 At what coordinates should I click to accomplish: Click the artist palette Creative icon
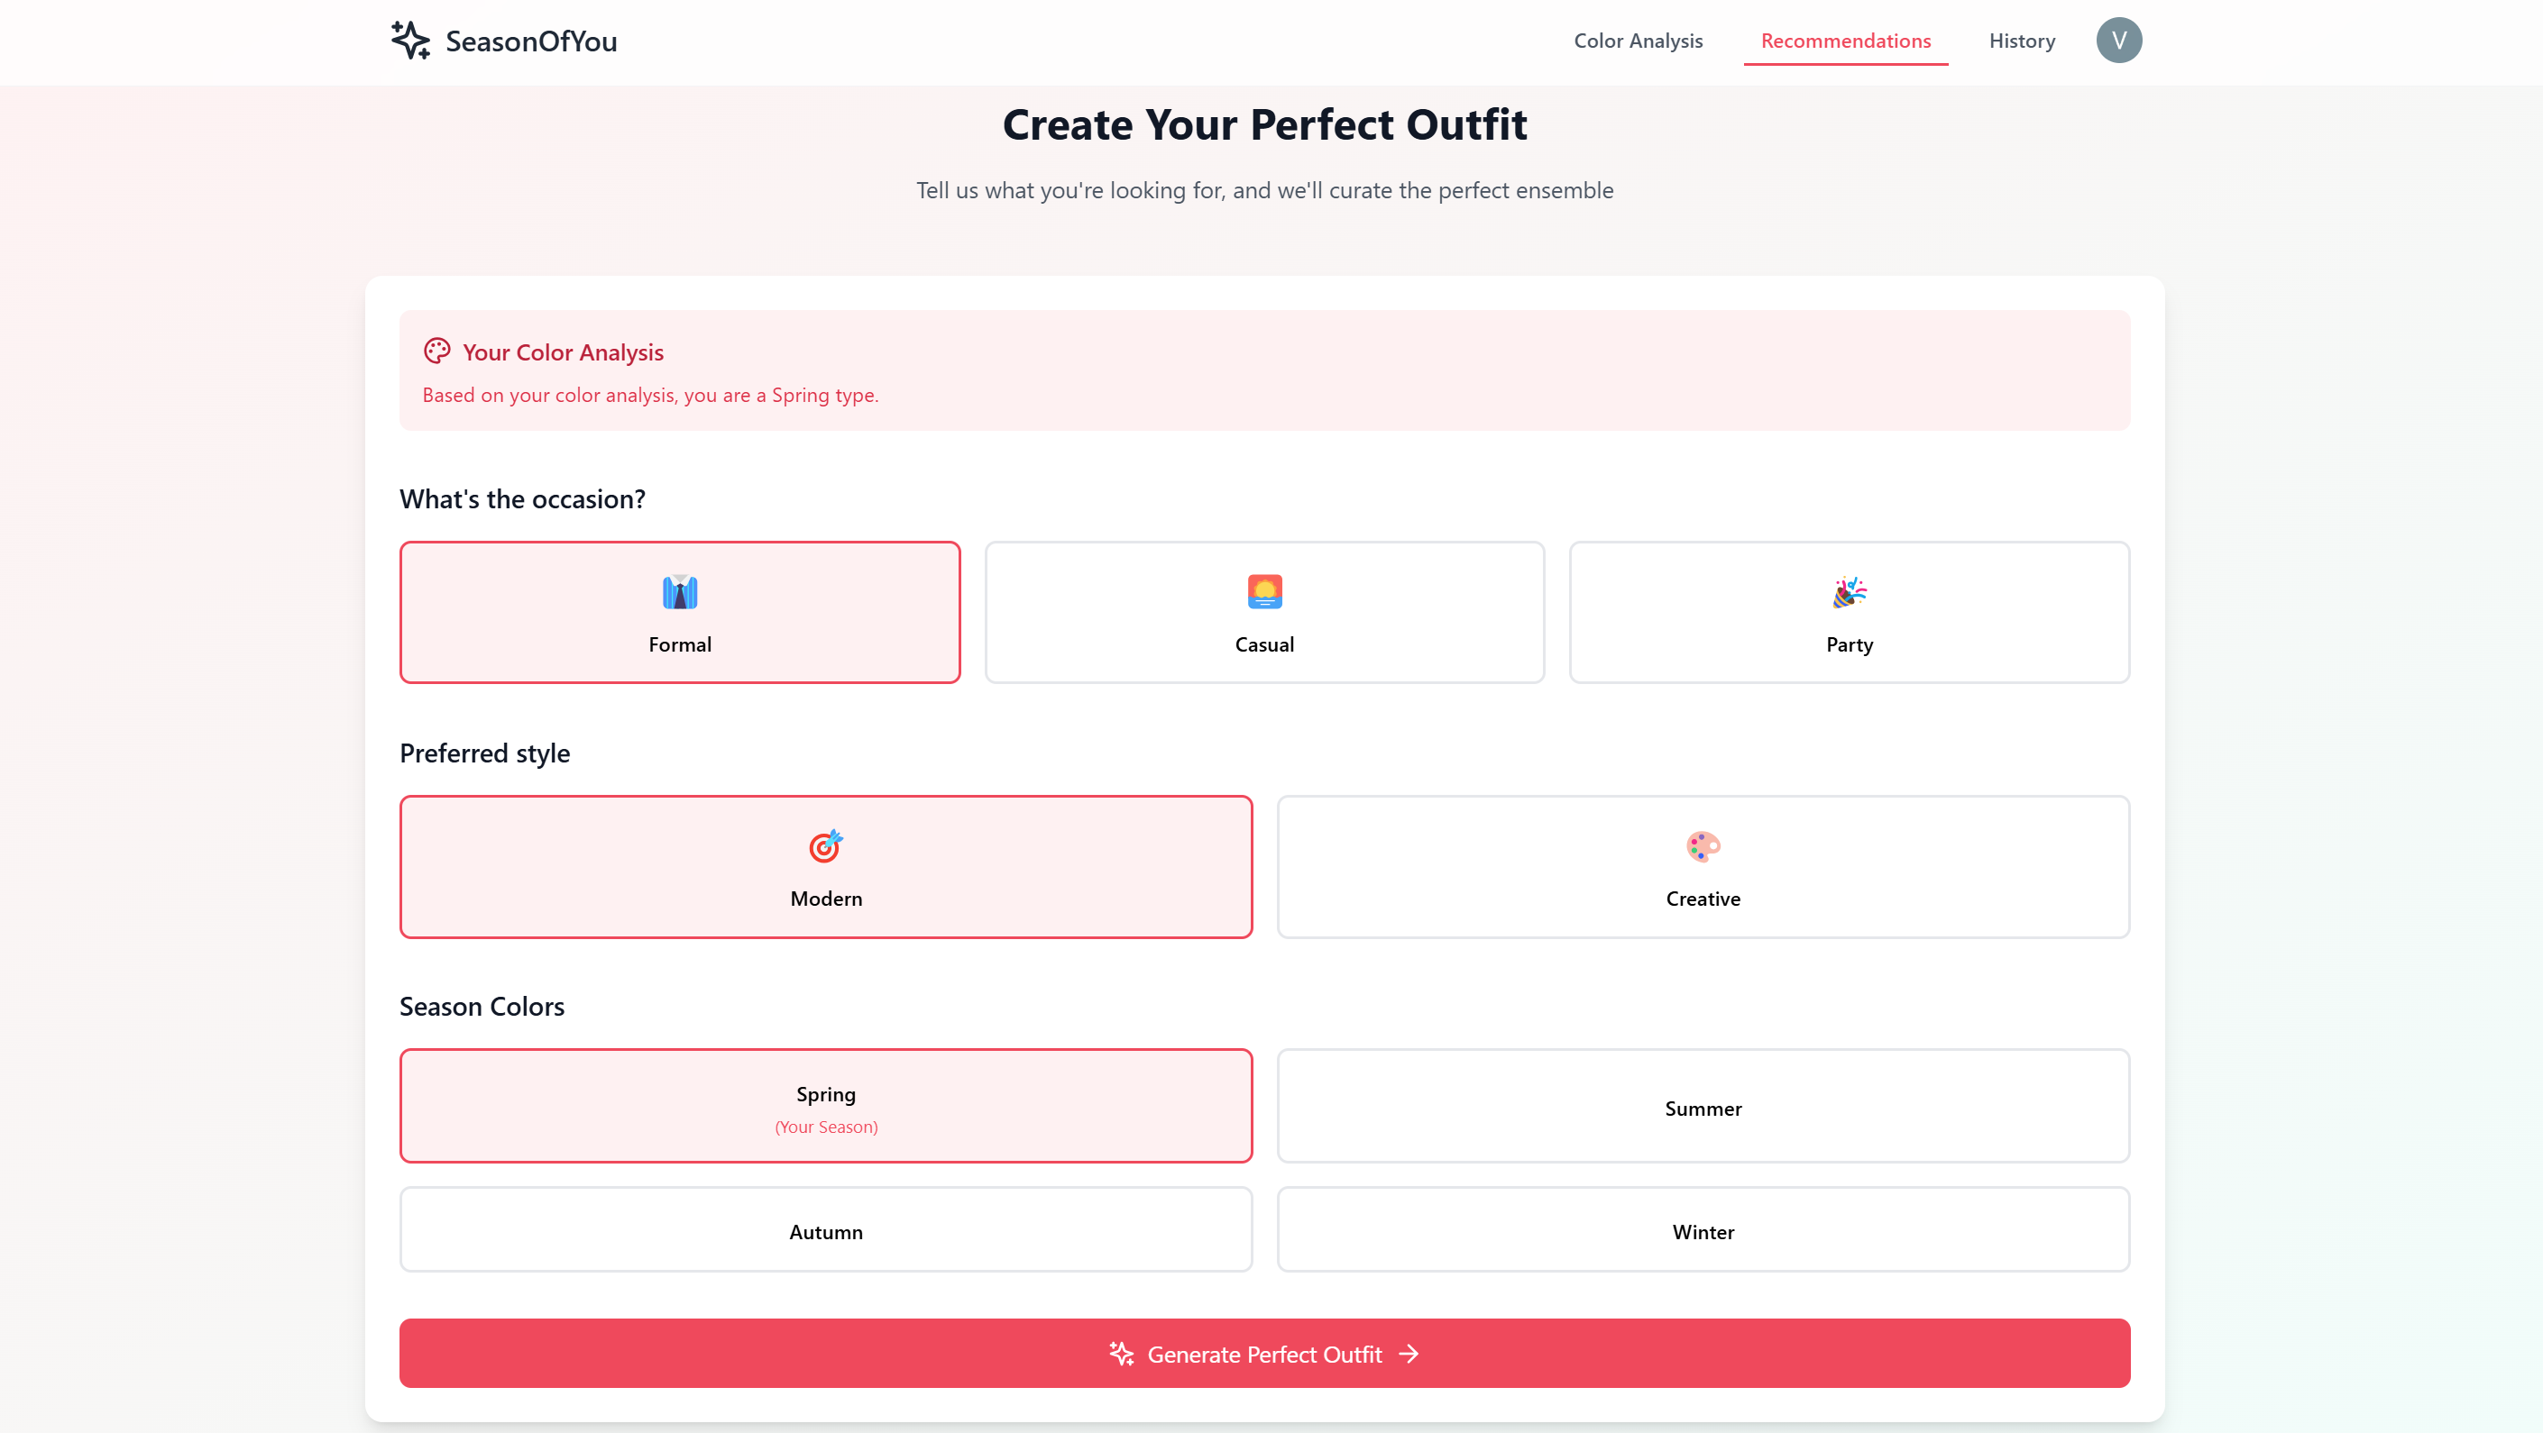pos(1702,845)
